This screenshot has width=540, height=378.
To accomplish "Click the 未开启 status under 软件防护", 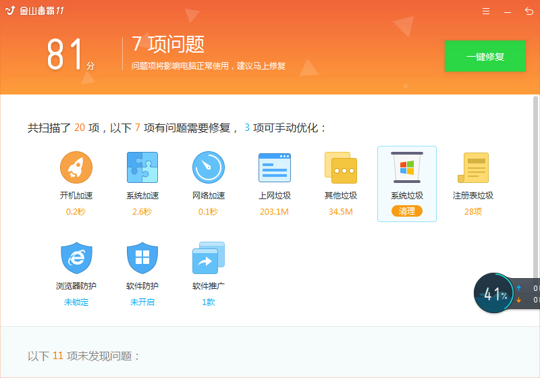I will click(x=142, y=302).
